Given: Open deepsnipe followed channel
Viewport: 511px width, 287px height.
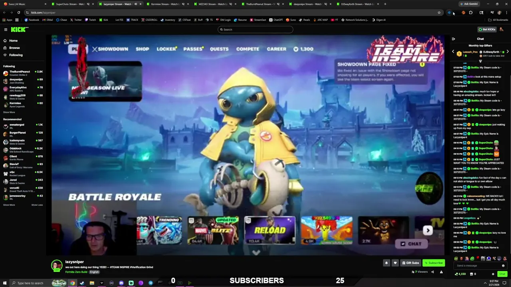Looking at the screenshot, I should pyautogui.click(x=23, y=81).
